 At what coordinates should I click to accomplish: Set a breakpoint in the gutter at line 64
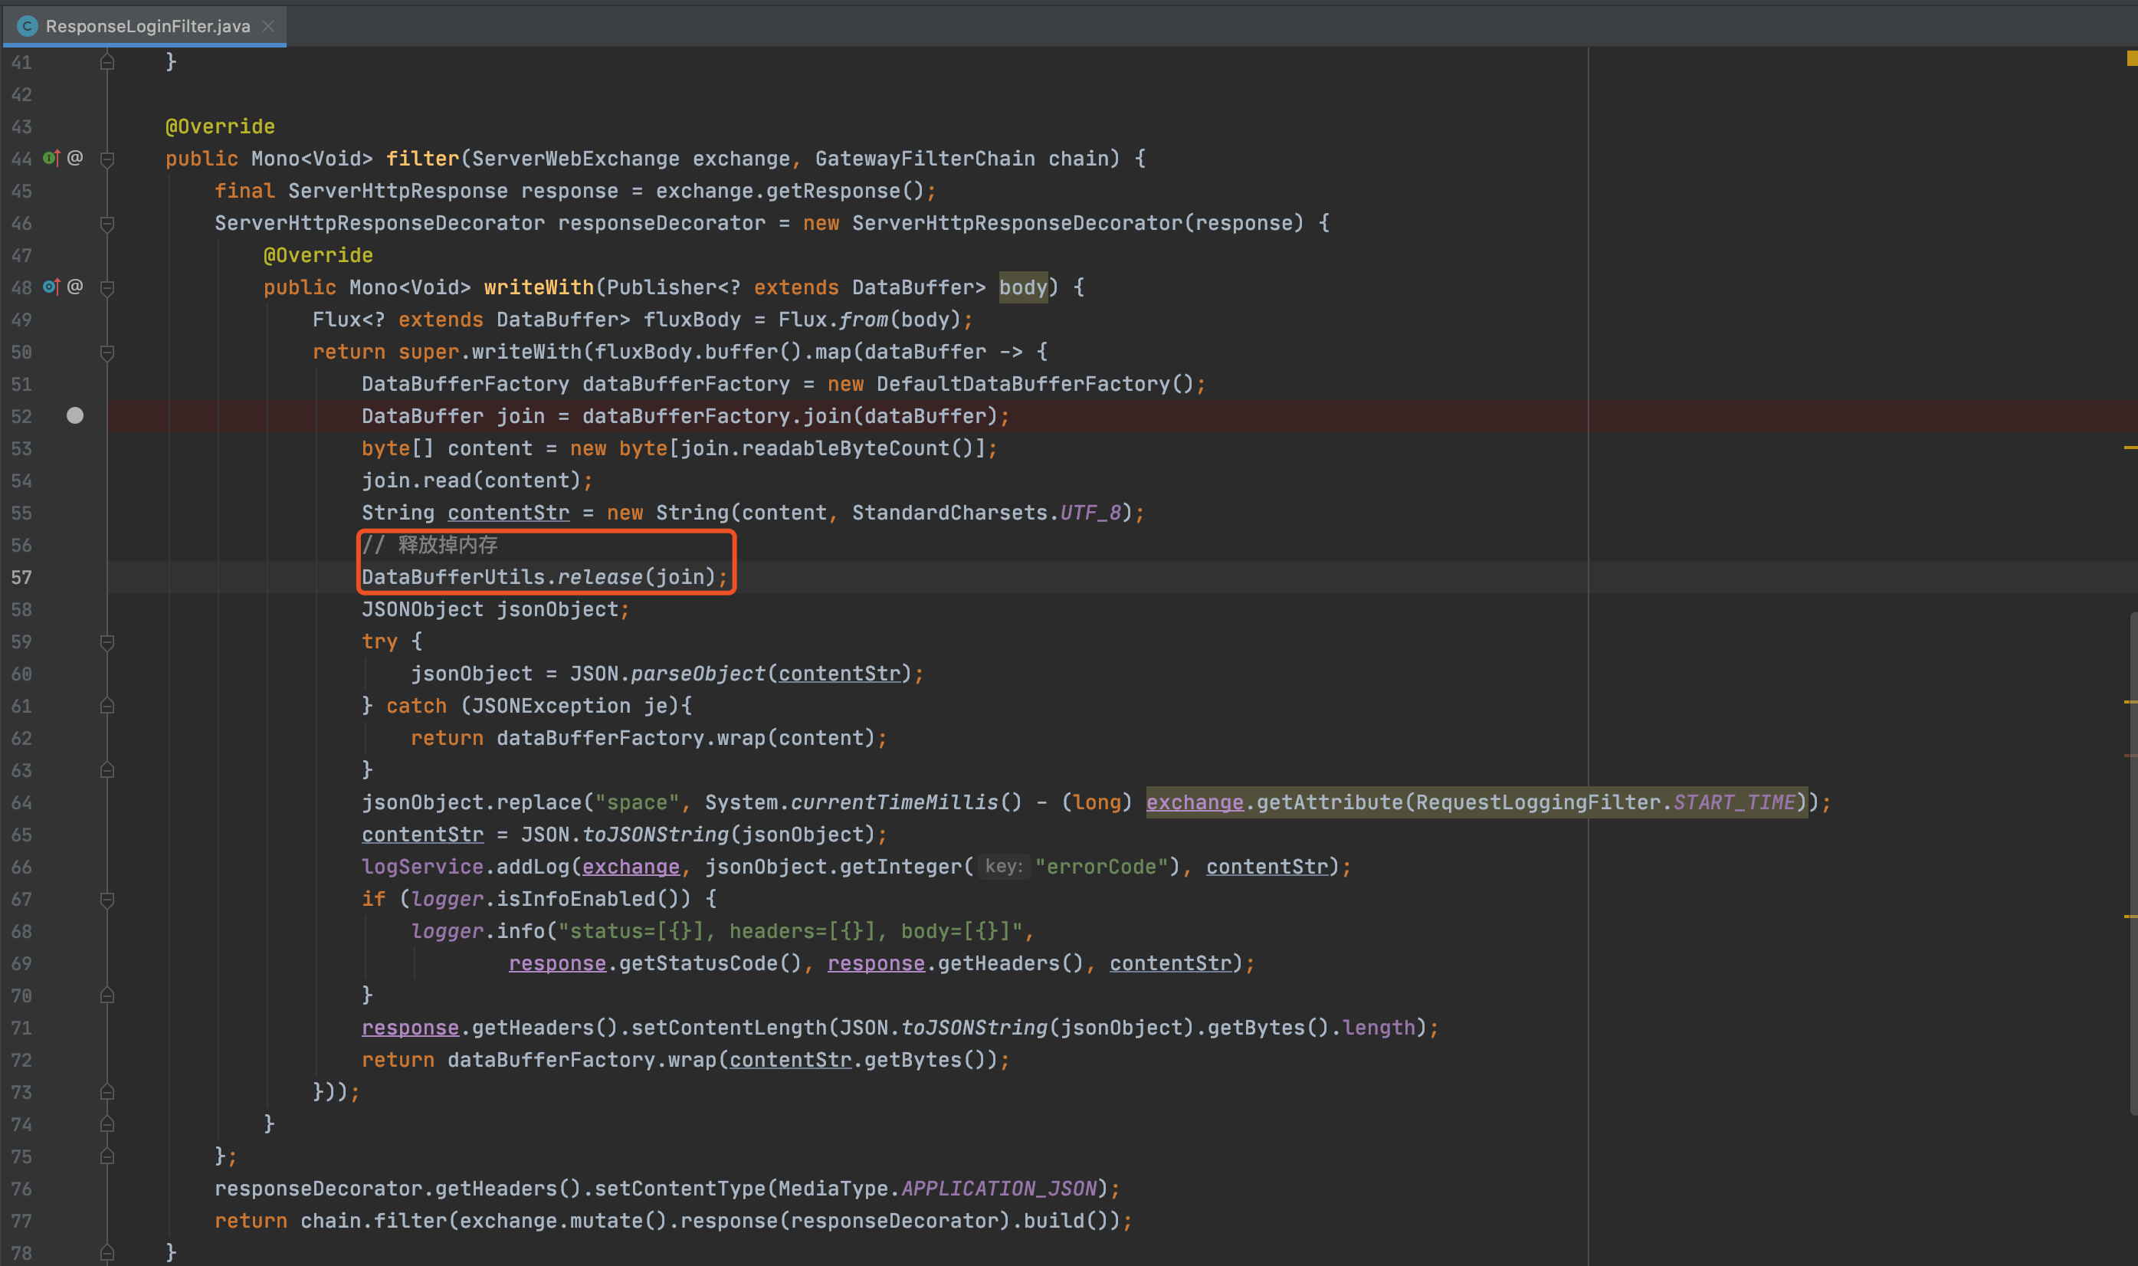[75, 803]
